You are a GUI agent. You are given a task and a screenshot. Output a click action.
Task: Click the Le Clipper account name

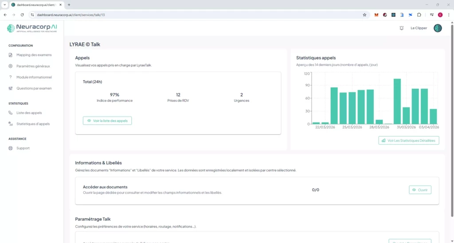pyautogui.click(x=419, y=28)
